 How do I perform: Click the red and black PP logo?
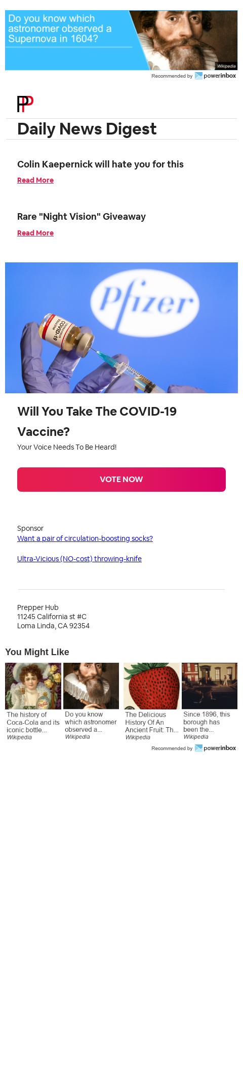tap(25, 104)
